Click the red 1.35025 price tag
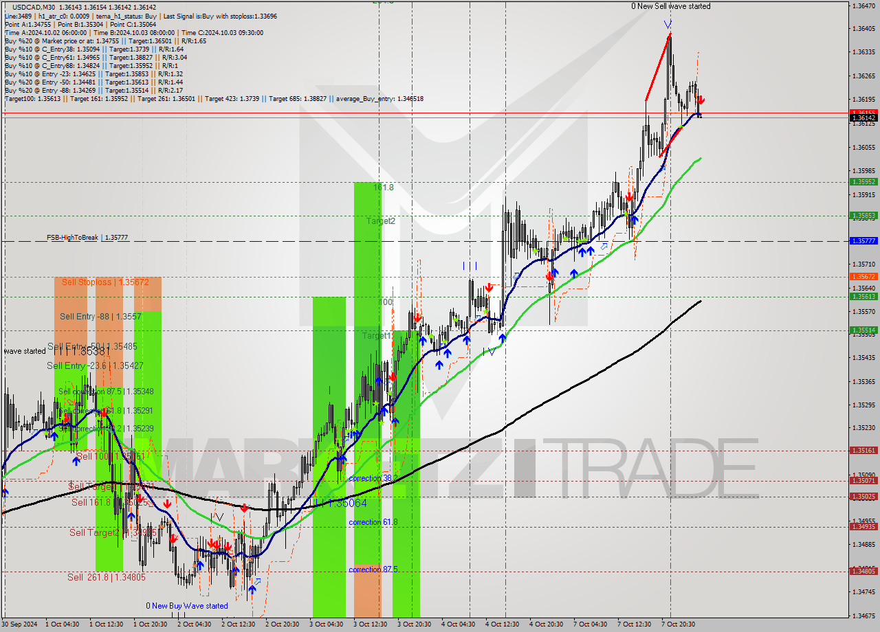Screen dimensions: 880x632 click(x=863, y=497)
